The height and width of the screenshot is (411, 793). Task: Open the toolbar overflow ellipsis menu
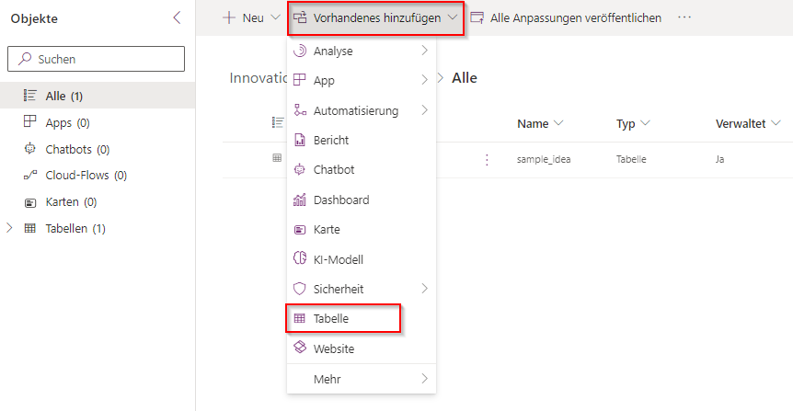coord(684,17)
